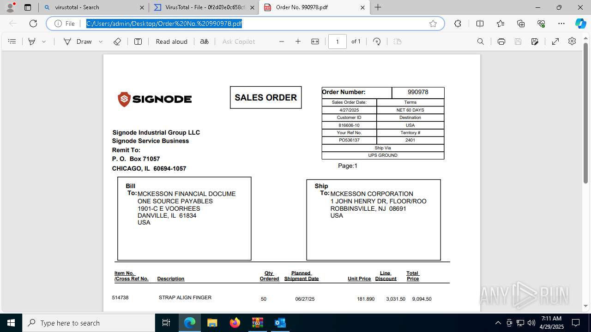The image size is (591, 332).
Task: Open browser Extensions
Action: (x=458, y=24)
